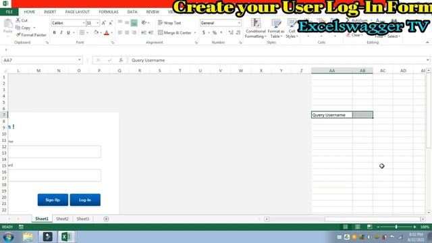432x243 pixels.
Task: Select the Format Painter brush
Action: pos(18,35)
